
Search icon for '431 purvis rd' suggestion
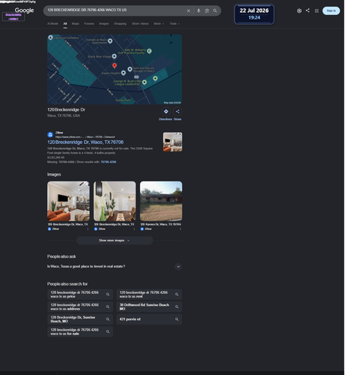pos(177,319)
